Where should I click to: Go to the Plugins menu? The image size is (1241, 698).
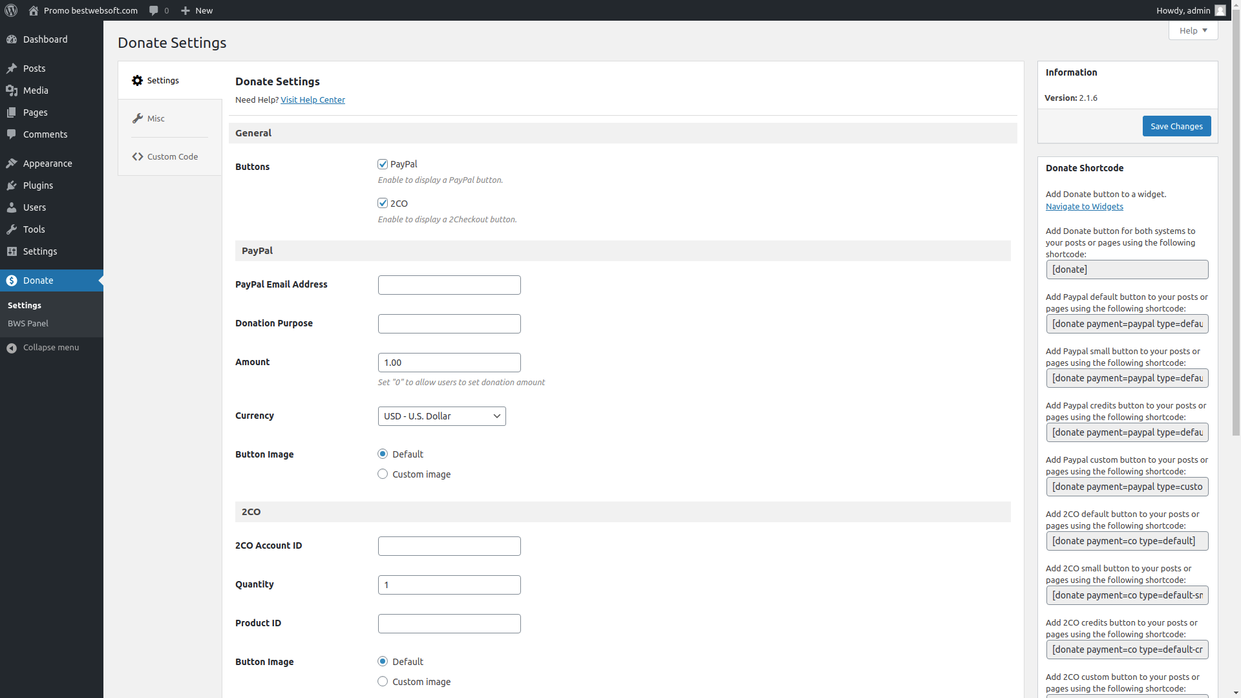point(52,185)
